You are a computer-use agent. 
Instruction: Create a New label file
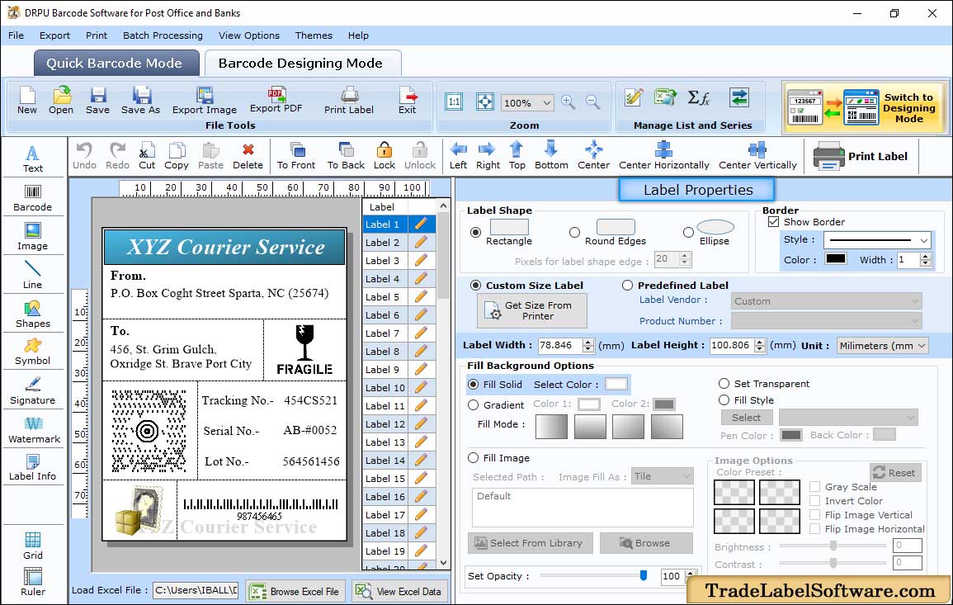[x=26, y=101]
